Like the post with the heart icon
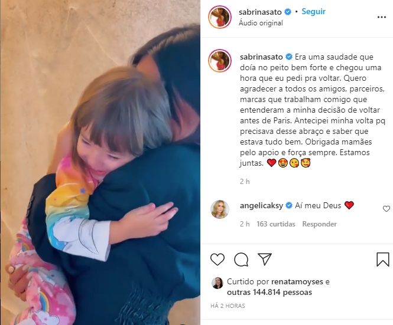393x325 pixels. pos(217,259)
